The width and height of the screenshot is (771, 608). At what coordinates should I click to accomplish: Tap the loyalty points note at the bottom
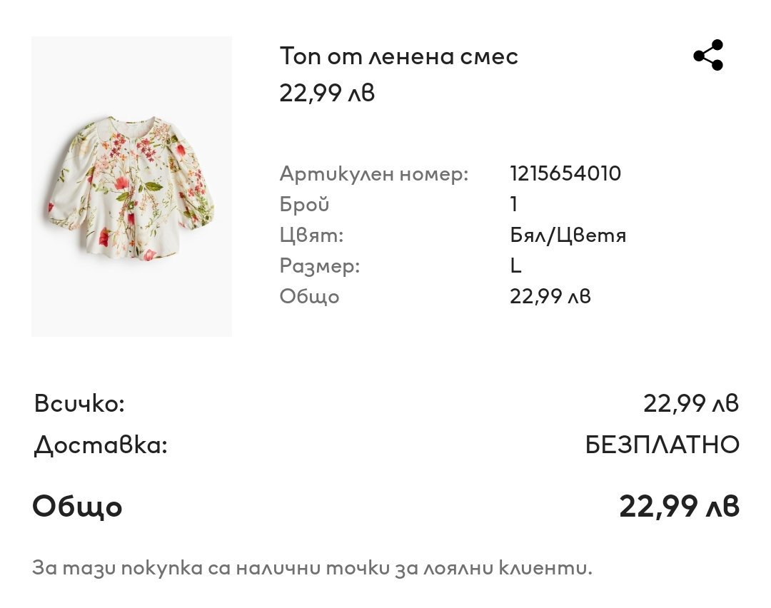(x=312, y=568)
